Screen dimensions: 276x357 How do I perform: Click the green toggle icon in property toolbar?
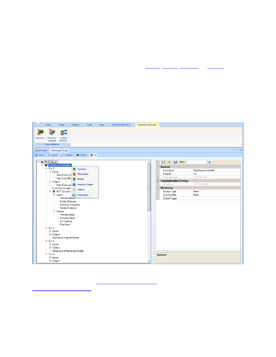point(169,162)
